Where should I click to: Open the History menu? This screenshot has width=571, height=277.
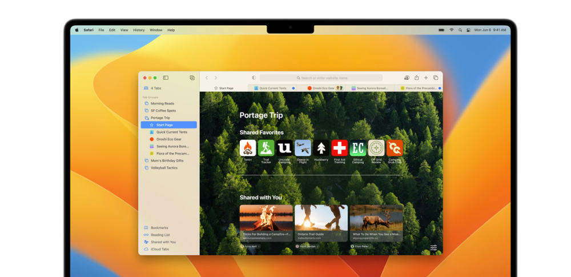coord(139,30)
